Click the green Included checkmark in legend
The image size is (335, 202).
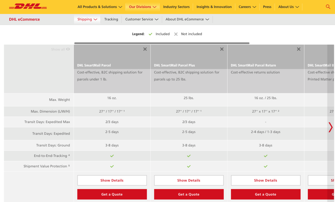pyautogui.click(x=150, y=34)
